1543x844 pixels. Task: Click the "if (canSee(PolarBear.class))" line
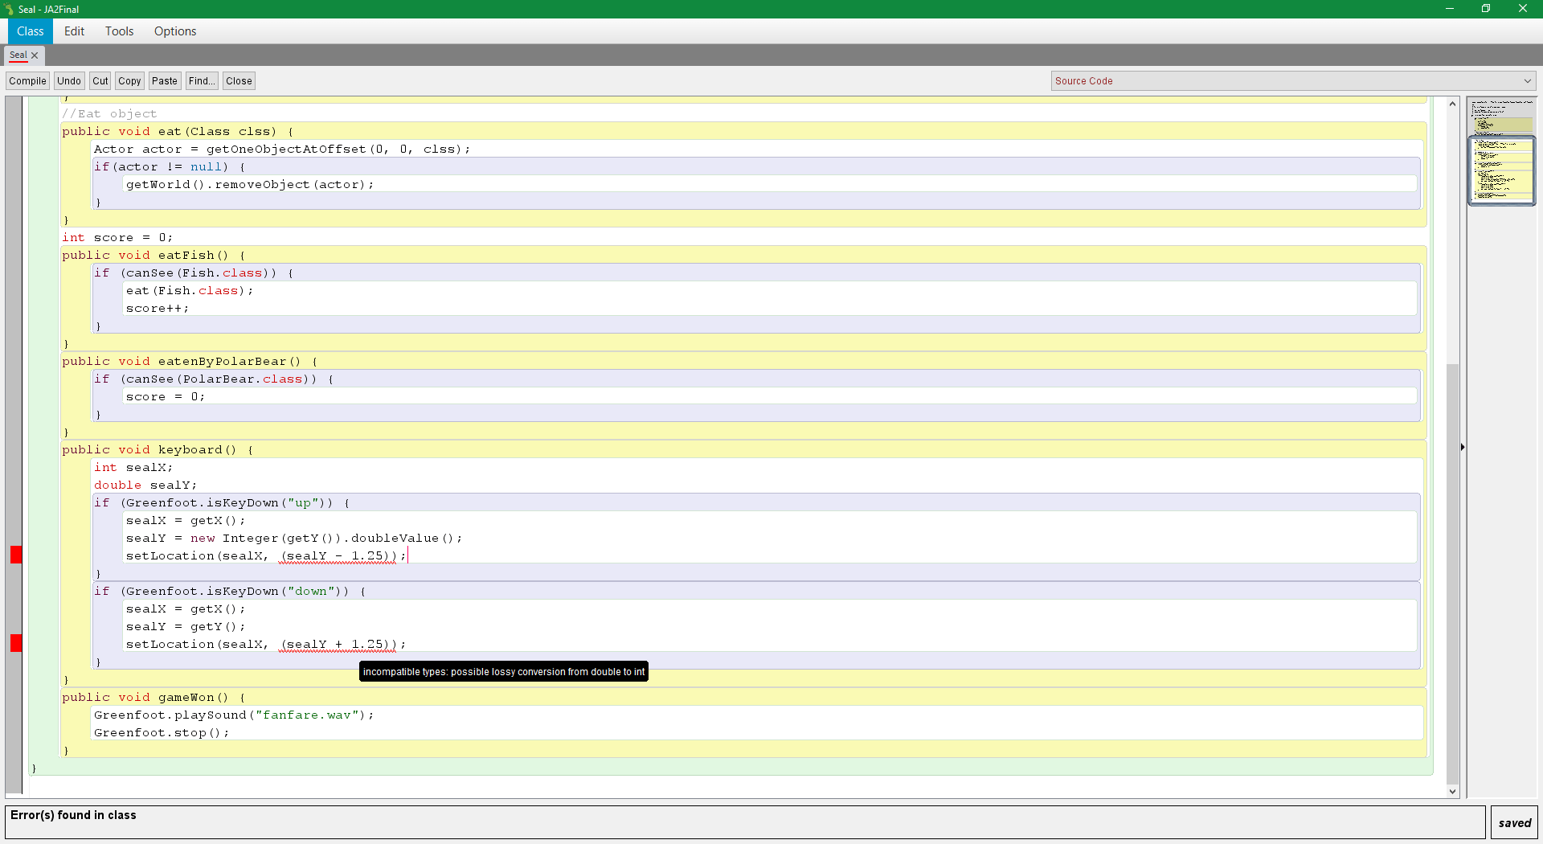click(x=214, y=379)
